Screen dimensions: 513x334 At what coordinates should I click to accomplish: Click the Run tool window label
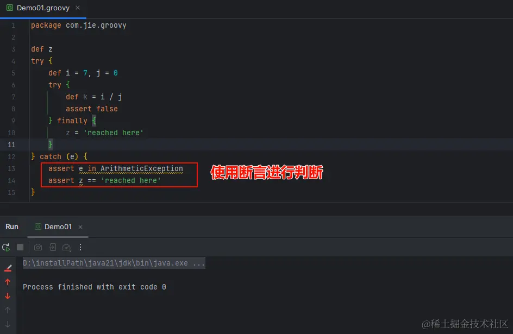12,226
